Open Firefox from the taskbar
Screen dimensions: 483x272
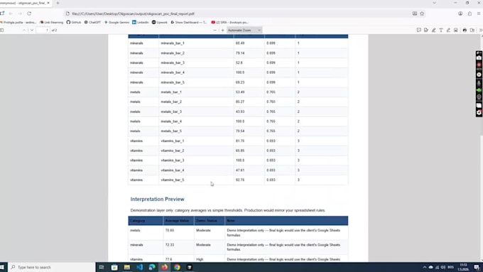(x=165, y=267)
